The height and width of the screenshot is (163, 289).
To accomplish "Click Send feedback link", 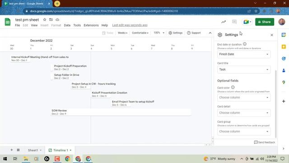I will [265, 142].
